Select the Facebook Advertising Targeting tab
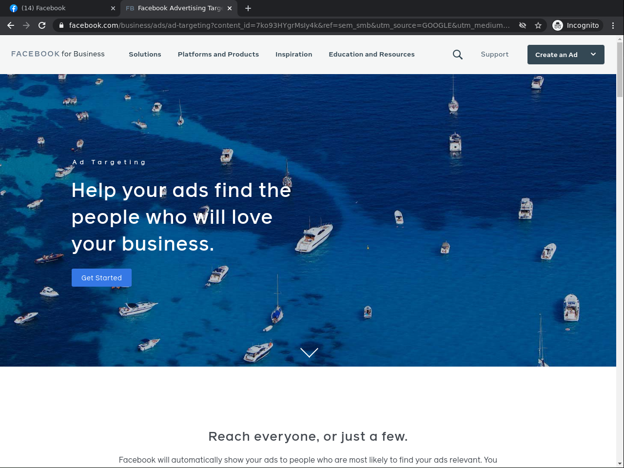The image size is (624, 468). (179, 8)
